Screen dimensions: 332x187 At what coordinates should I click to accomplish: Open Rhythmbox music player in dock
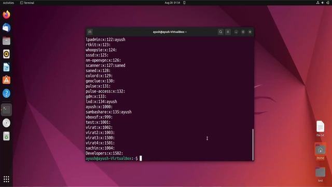point(6,54)
